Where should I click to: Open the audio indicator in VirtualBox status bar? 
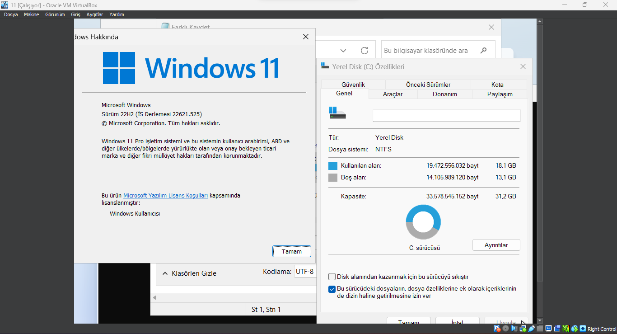514,329
